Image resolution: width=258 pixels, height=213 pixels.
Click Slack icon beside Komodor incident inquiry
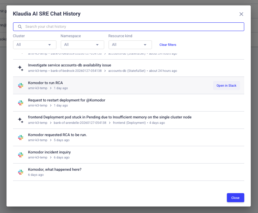coord(21,155)
